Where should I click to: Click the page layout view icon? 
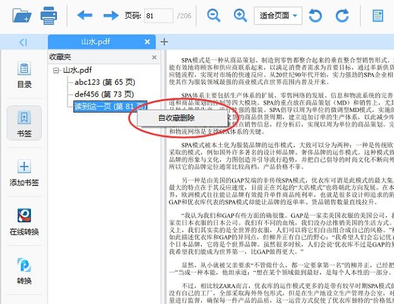(378, 16)
